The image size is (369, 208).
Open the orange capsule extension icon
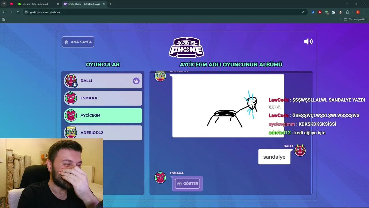[x=340, y=12]
